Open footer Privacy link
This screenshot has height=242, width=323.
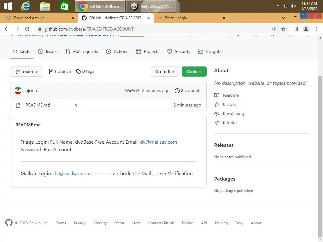click(80, 223)
